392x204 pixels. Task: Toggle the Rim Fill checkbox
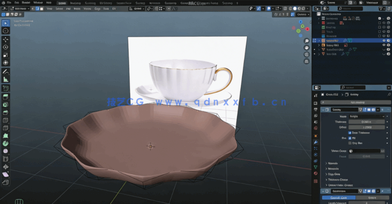pyautogui.click(x=350, y=138)
